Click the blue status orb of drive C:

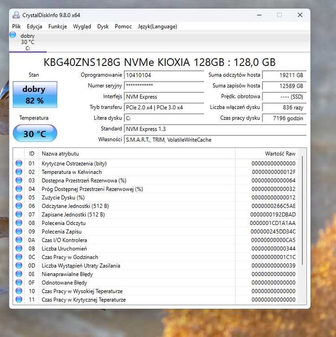(x=13, y=35)
